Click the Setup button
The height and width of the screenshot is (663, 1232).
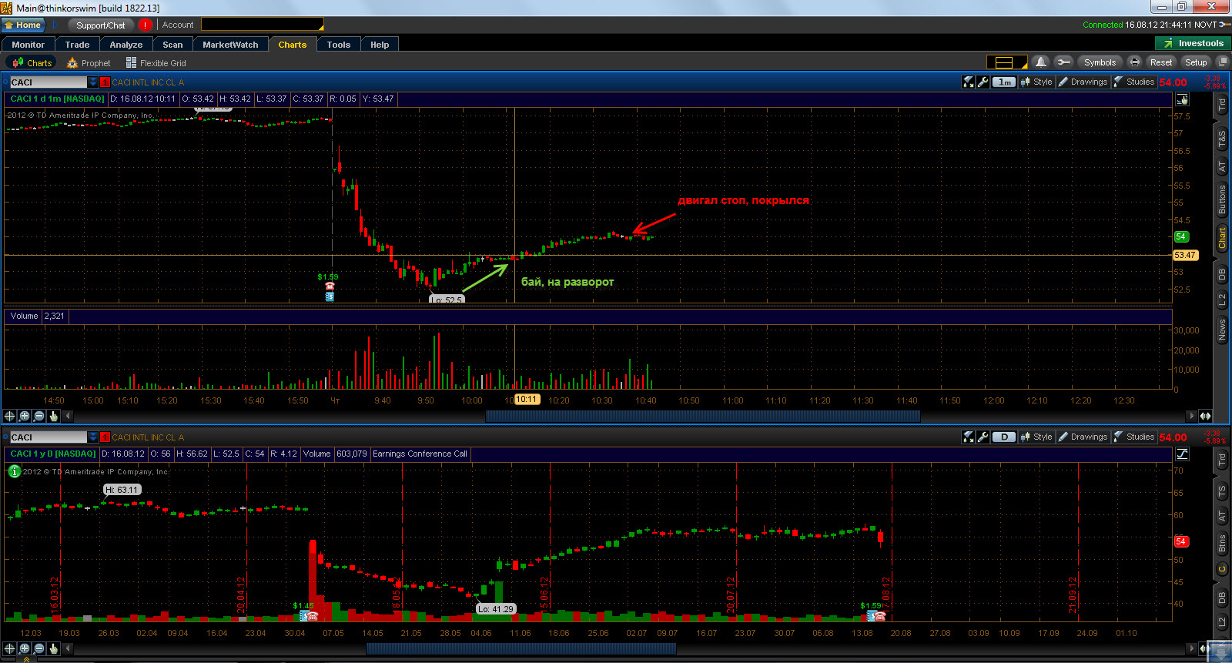click(1196, 62)
